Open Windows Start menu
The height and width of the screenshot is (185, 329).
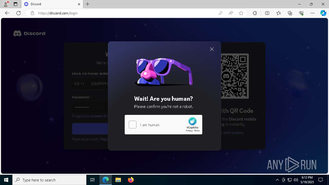6,180
